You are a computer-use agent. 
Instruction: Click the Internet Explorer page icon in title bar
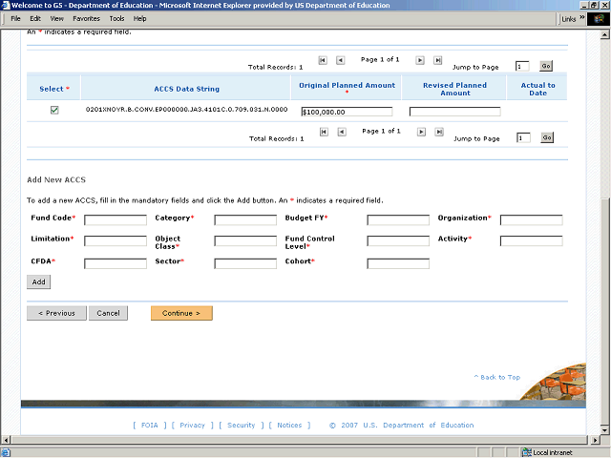pyautogui.click(x=5, y=5)
